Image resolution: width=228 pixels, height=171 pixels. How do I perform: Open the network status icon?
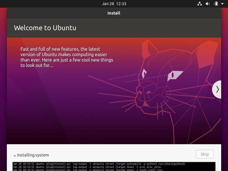pos(199,4)
